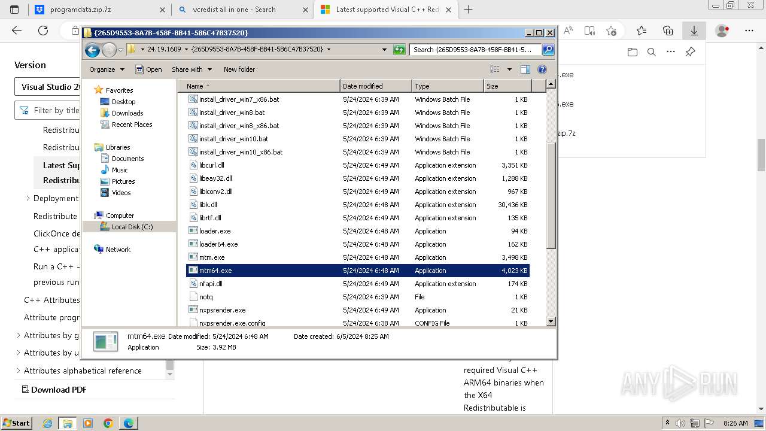Open the view options dropdown arrow
766x431 pixels.
509,69
